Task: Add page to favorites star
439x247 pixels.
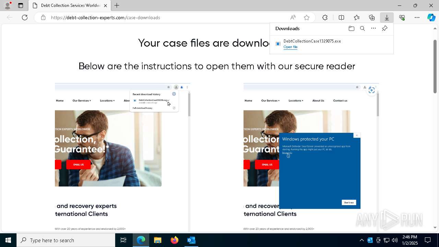Action: [x=307, y=17]
